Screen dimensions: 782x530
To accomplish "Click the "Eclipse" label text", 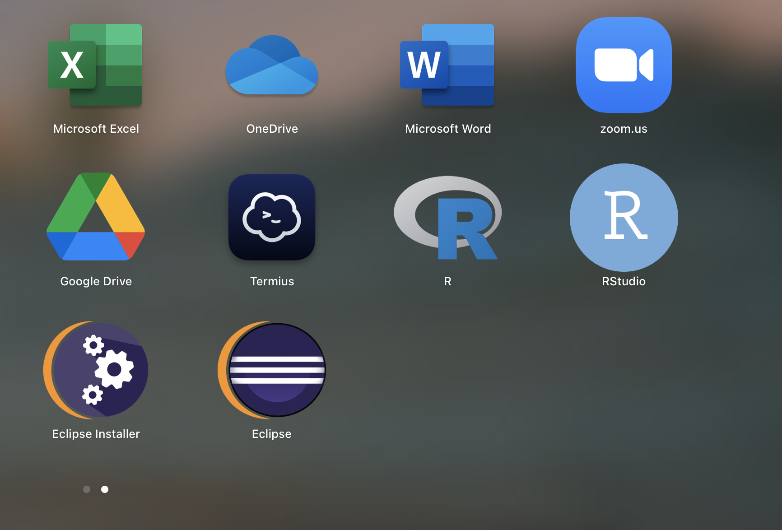I will [272, 434].
